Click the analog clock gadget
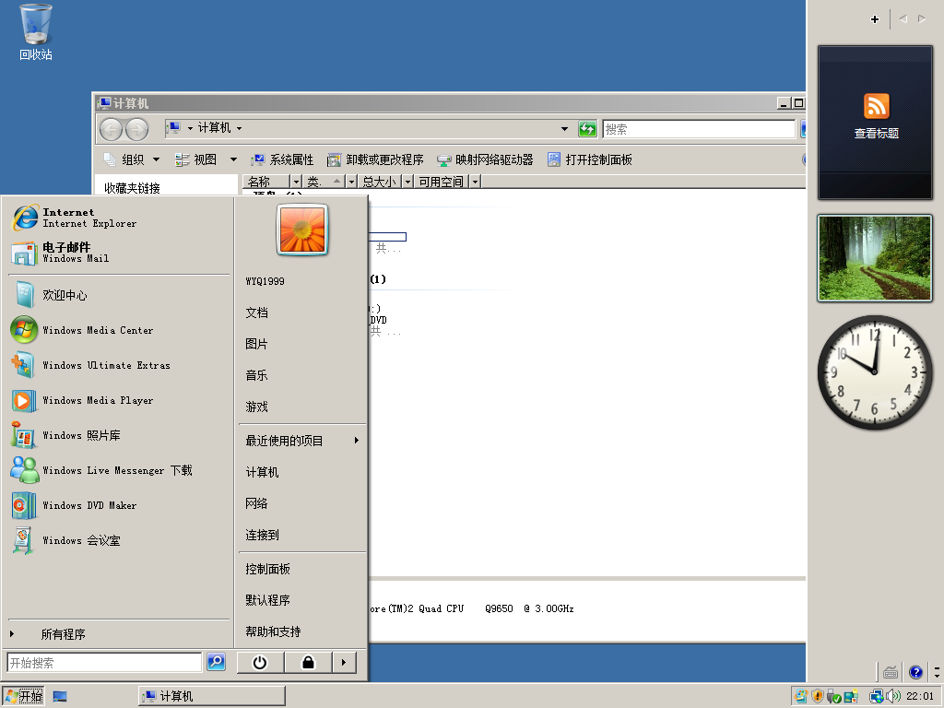This screenshot has width=944, height=708. click(875, 372)
